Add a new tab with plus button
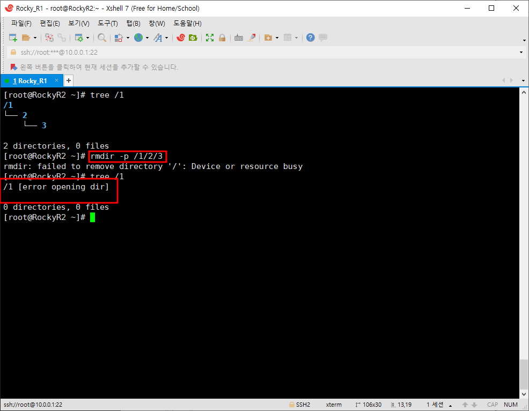 click(x=69, y=80)
